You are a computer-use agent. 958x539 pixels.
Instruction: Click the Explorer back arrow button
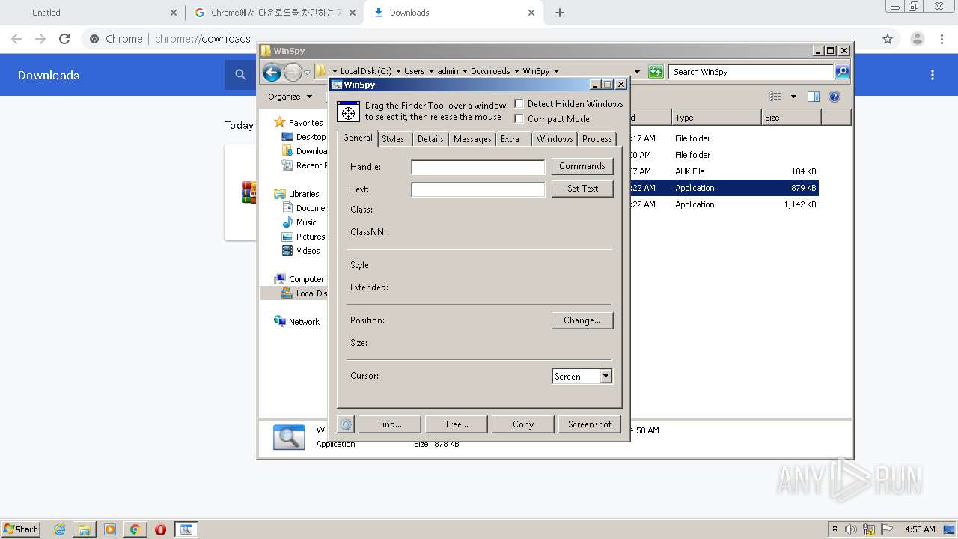(x=272, y=72)
